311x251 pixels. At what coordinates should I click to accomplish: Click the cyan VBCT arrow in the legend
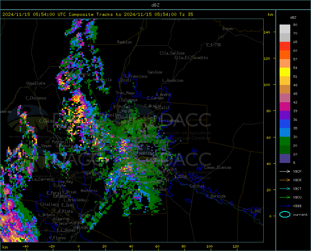click(x=285, y=189)
